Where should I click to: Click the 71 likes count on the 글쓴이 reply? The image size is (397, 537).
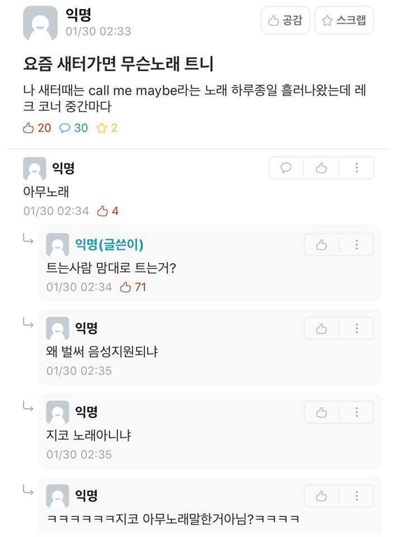tap(133, 287)
